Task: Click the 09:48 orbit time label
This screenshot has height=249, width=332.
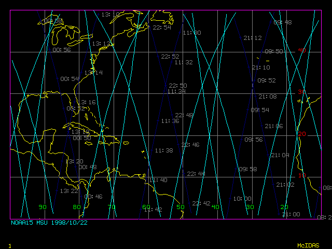Action: (283, 22)
